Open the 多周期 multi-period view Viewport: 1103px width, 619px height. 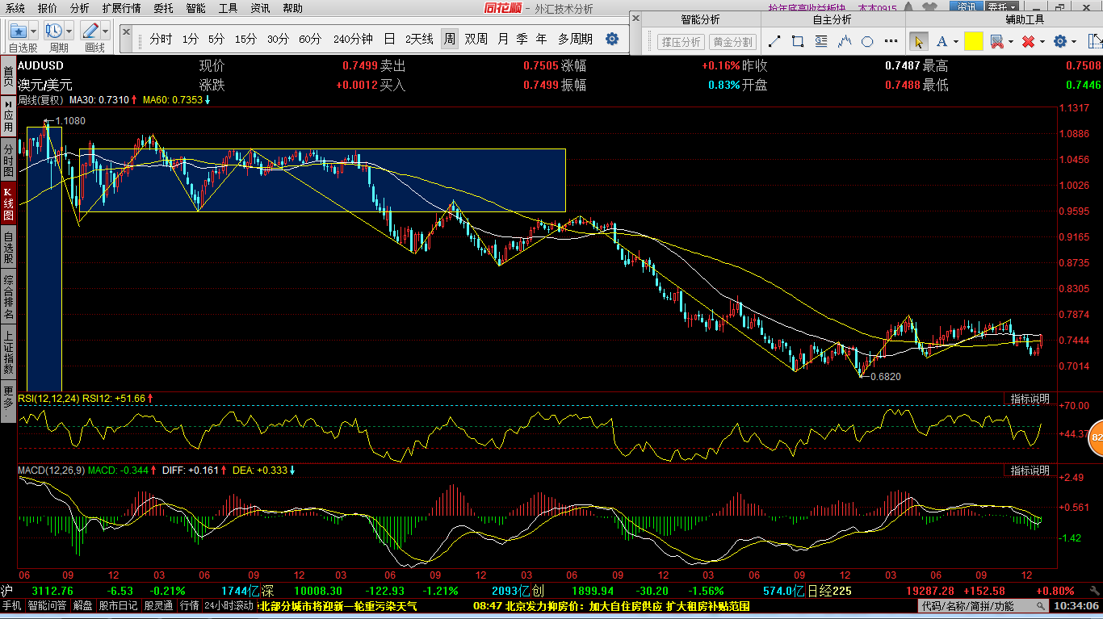point(575,39)
